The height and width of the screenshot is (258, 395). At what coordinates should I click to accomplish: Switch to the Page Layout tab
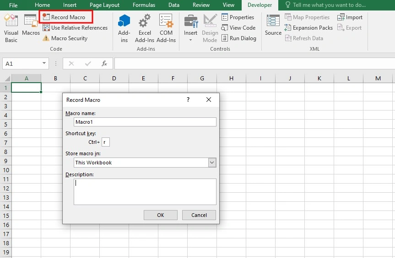click(104, 5)
